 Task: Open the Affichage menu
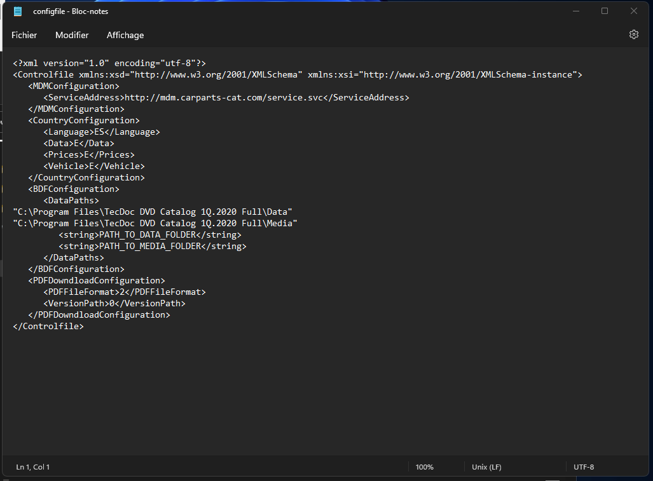125,36
